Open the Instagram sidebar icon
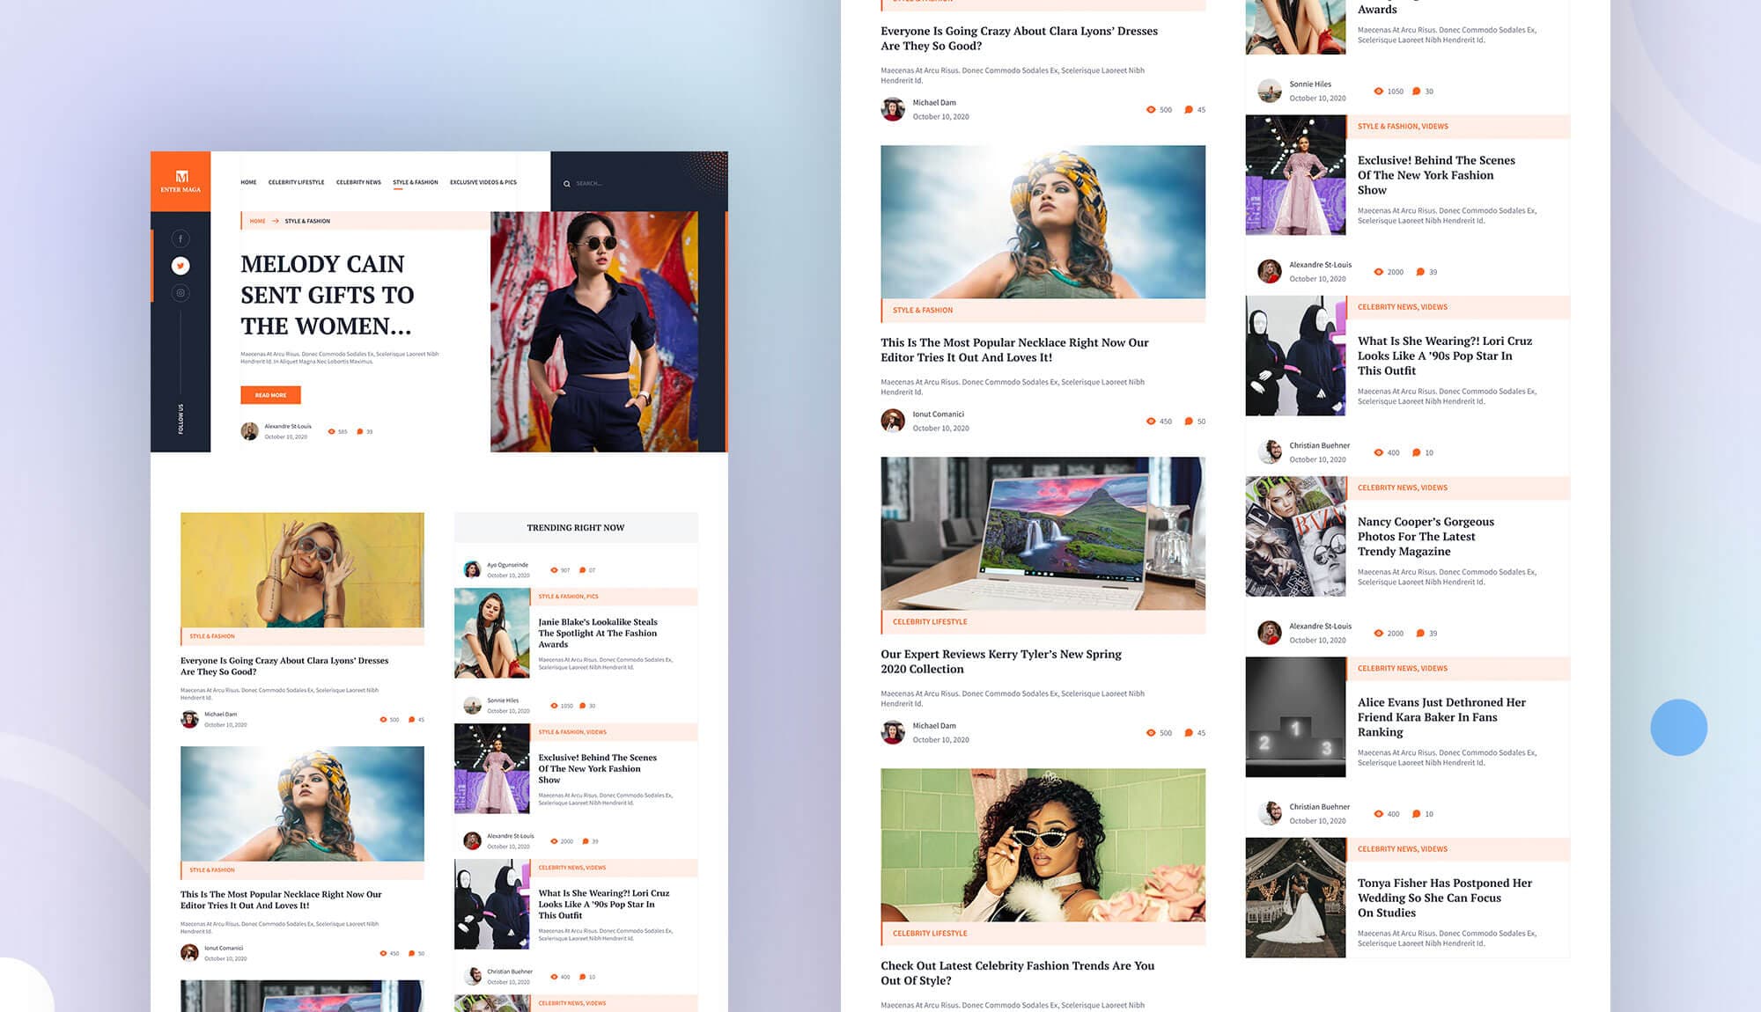The image size is (1761, 1012). pos(181,293)
